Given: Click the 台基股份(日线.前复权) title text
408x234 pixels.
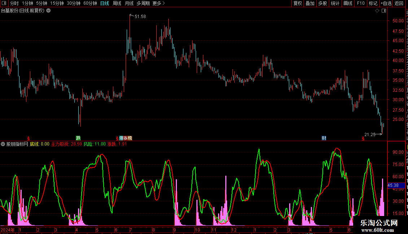Looking at the screenshot, I should tap(23, 11).
